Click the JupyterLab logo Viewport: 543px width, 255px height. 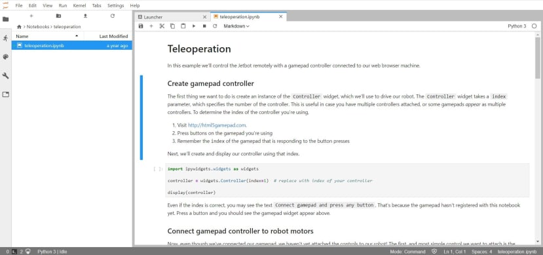tap(5, 5)
